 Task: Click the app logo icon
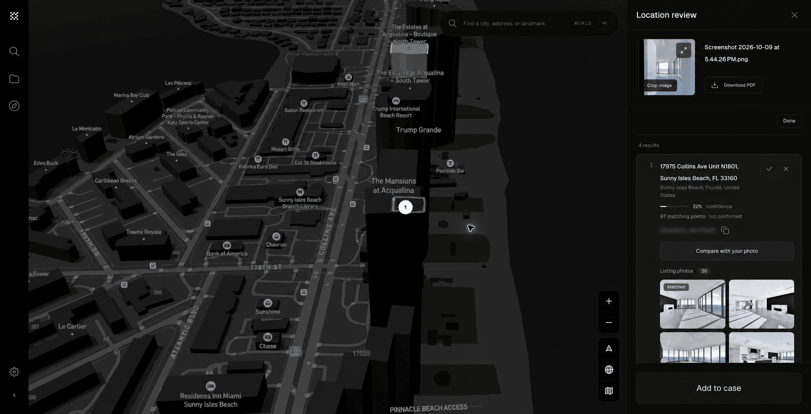[x=14, y=16]
